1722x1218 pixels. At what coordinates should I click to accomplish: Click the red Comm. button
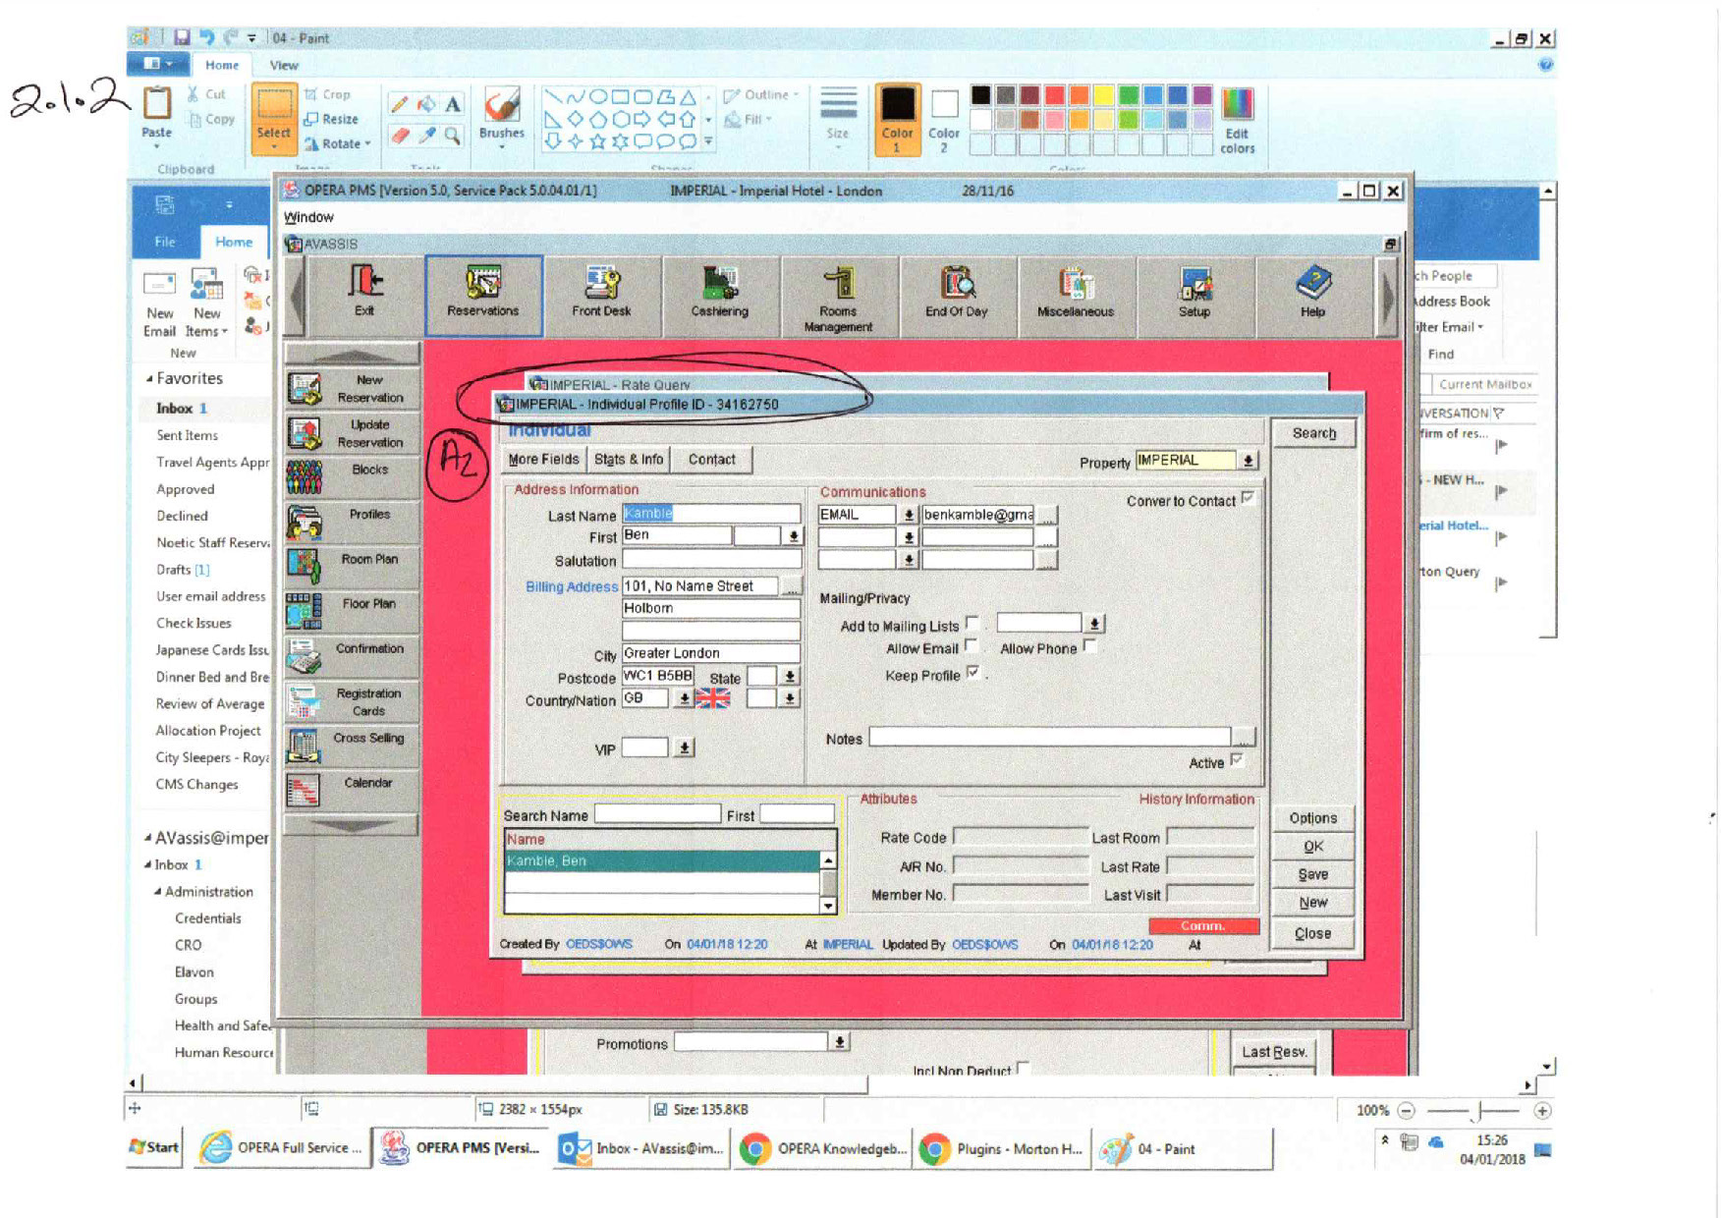pos(1203,925)
